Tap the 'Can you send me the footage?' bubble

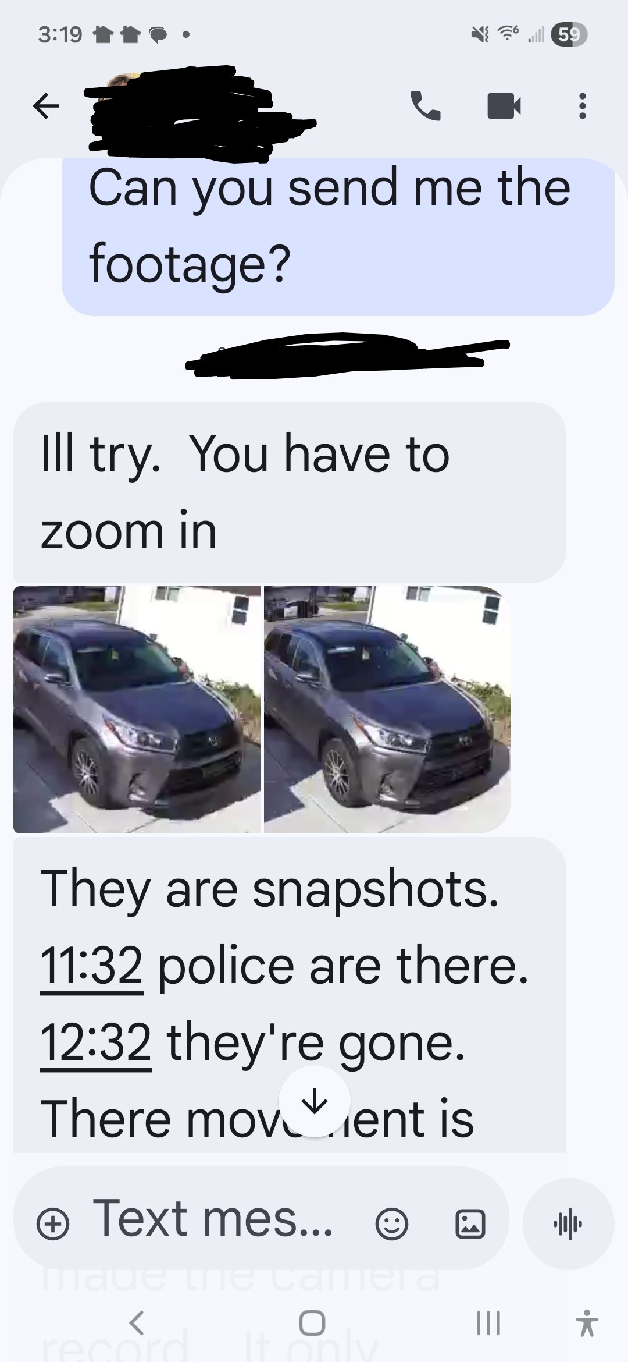[338, 237]
